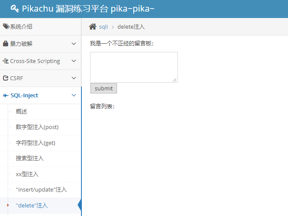
Task: Click the breadcrumb separator arrow icon
Action: tap(113, 27)
